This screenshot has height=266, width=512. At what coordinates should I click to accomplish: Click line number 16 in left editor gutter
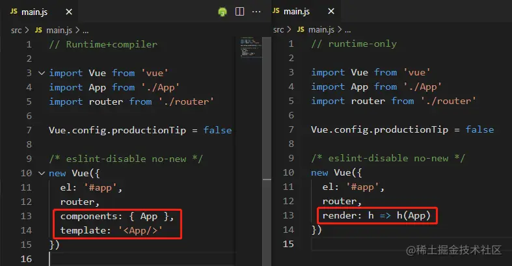click(26, 259)
